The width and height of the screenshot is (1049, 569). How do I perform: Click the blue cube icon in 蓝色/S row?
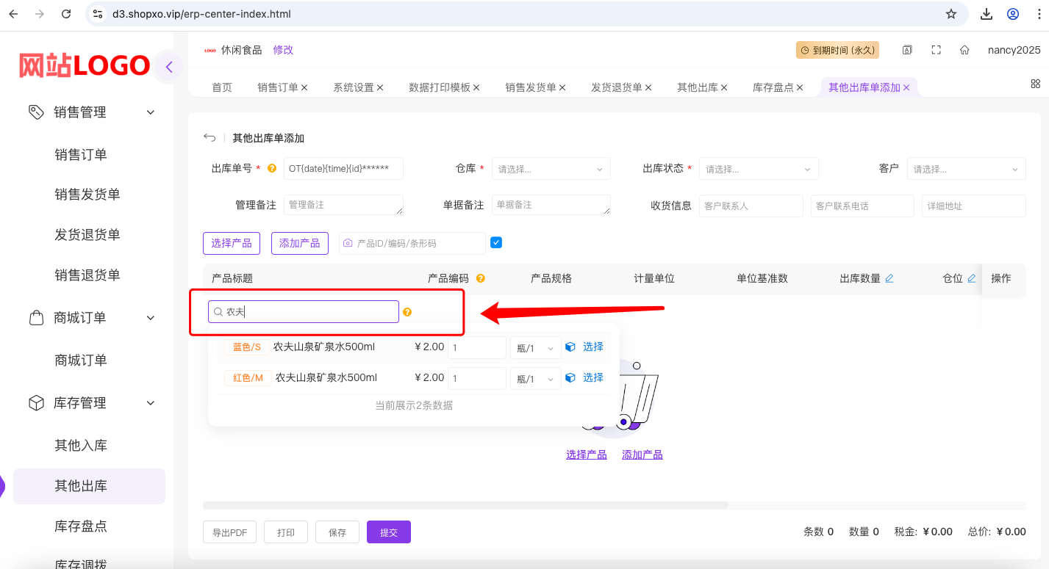[x=570, y=347]
